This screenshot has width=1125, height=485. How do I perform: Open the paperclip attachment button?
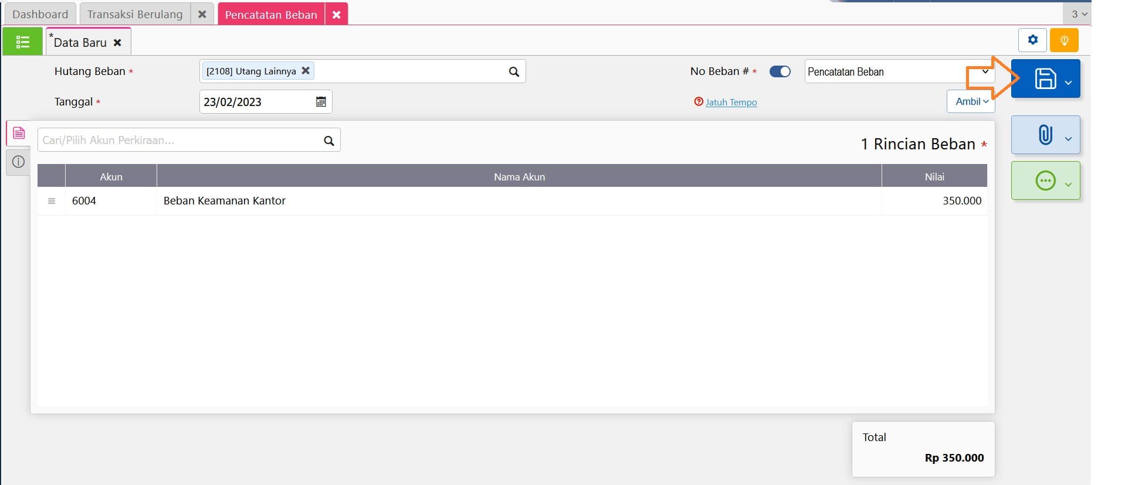tap(1045, 135)
